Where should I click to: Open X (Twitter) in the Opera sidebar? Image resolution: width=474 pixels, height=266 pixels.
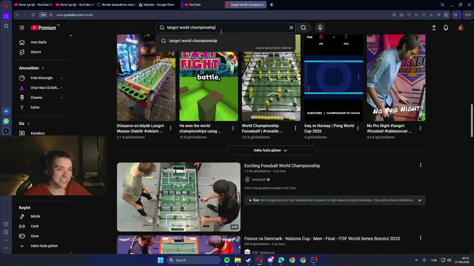click(x=6, y=131)
